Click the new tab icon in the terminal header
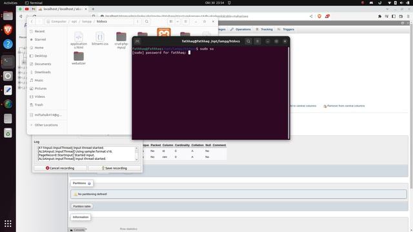 coord(137,41)
